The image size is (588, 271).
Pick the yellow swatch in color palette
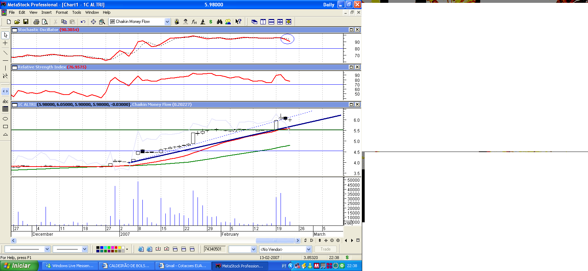click(x=119, y=248)
